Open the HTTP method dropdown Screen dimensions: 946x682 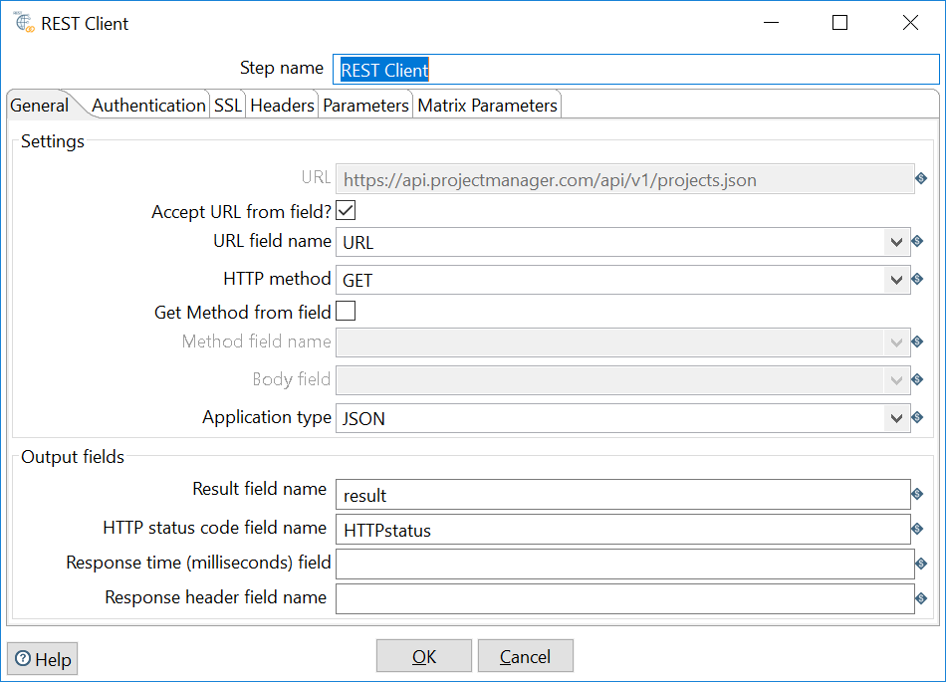[x=896, y=279]
